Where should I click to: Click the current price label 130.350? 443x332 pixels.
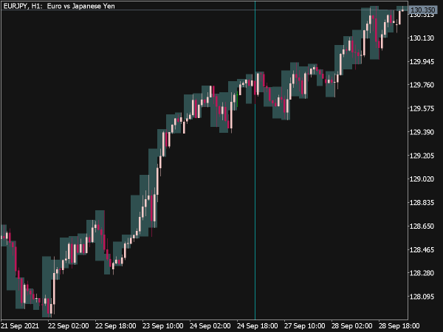click(x=422, y=10)
